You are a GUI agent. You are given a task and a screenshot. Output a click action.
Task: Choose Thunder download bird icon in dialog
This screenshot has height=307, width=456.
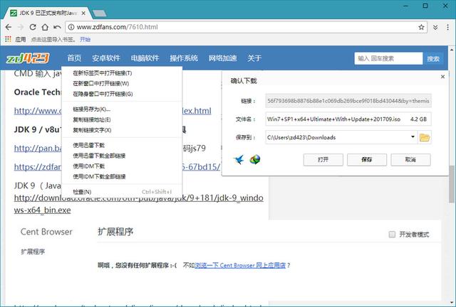point(239,159)
